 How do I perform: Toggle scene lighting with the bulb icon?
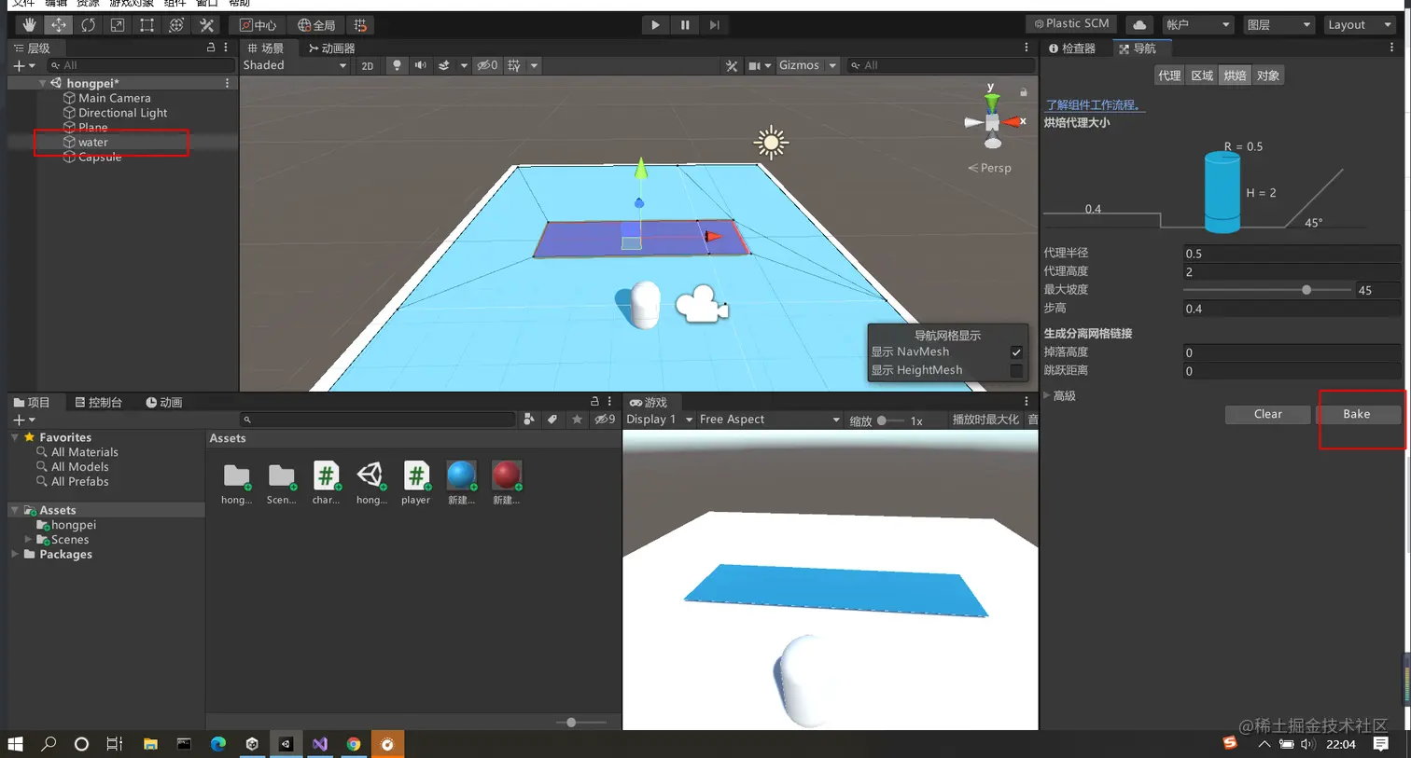pos(397,65)
